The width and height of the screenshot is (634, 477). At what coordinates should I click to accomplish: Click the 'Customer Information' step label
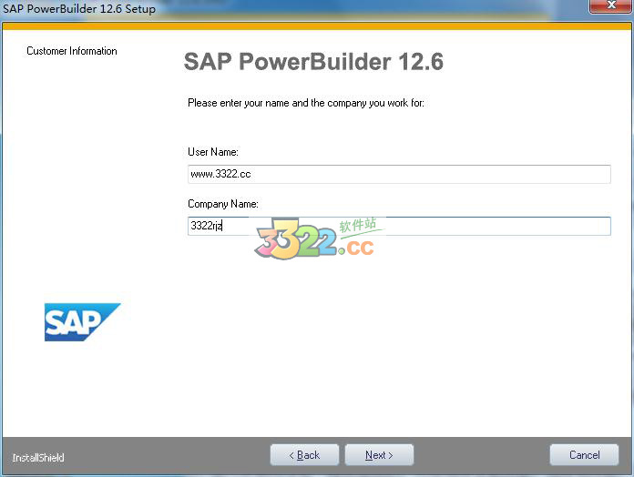[72, 51]
